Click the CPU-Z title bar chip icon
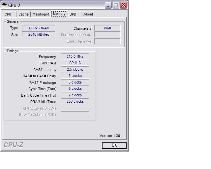The image size is (211, 169). (x=4, y=5)
